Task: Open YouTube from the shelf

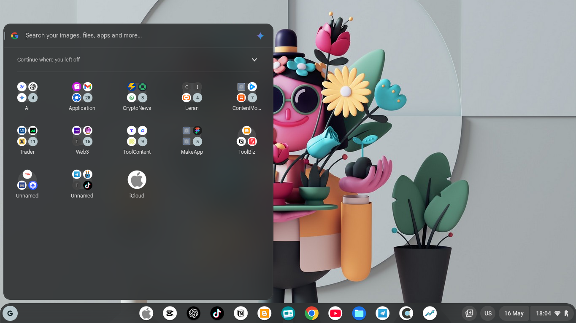Action: (335, 313)
